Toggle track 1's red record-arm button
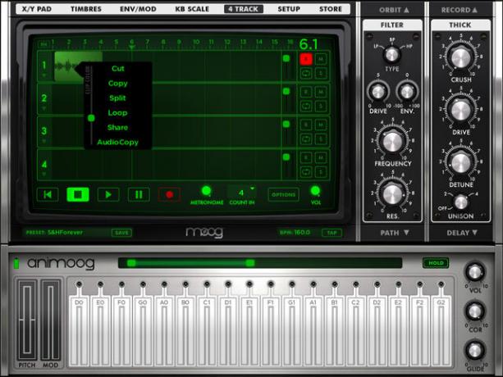 [306, 59]
